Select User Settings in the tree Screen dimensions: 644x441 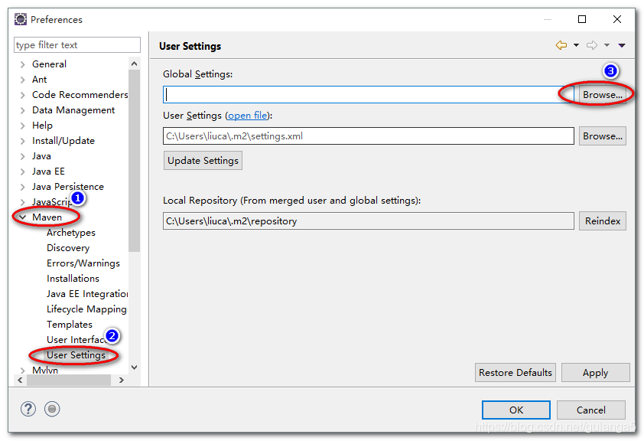tap(76, 355)
